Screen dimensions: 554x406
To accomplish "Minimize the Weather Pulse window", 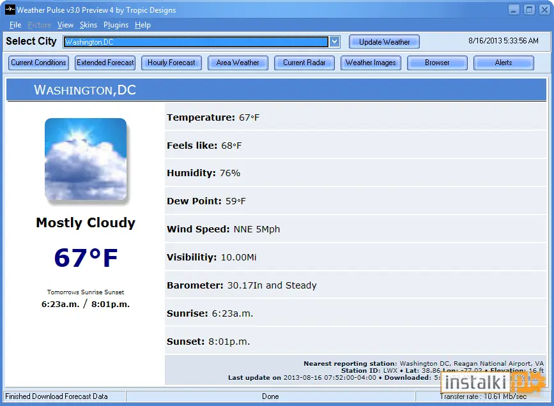I will click(x=514, y=10).
